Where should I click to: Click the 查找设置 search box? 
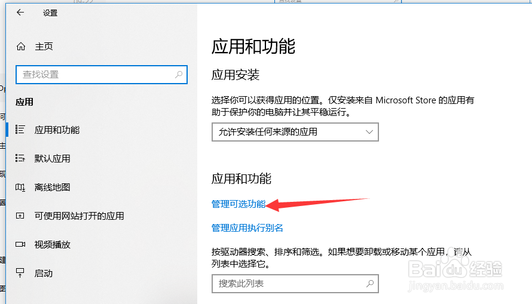pos(102,75)
